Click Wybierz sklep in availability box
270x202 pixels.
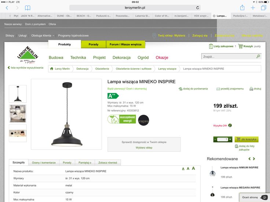[x=144, y=148]
